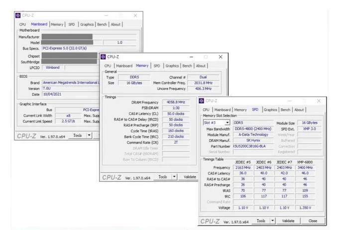Viewport: 338px width, 230px height.
Task: Close the SPD CPU-Z window with X
Action: click(x=319, y=101)
